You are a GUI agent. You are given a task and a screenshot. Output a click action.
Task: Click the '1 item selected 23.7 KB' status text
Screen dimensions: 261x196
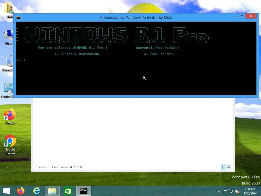(x=67, y=167)
